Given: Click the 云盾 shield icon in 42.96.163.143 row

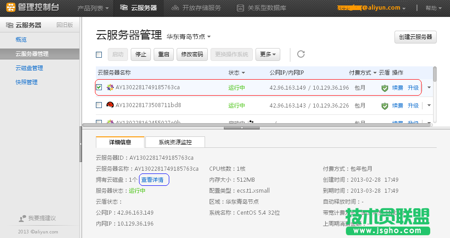Looking at the screenshot, I should (385, 106).
